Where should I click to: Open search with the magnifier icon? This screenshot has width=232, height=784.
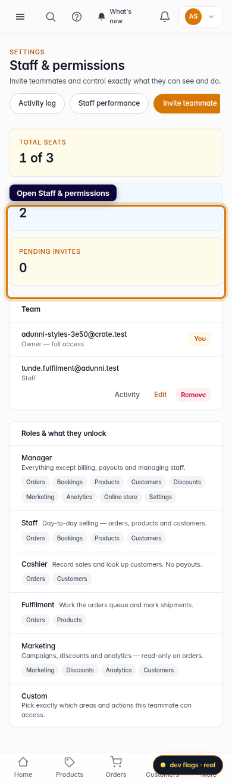point(51,17)
